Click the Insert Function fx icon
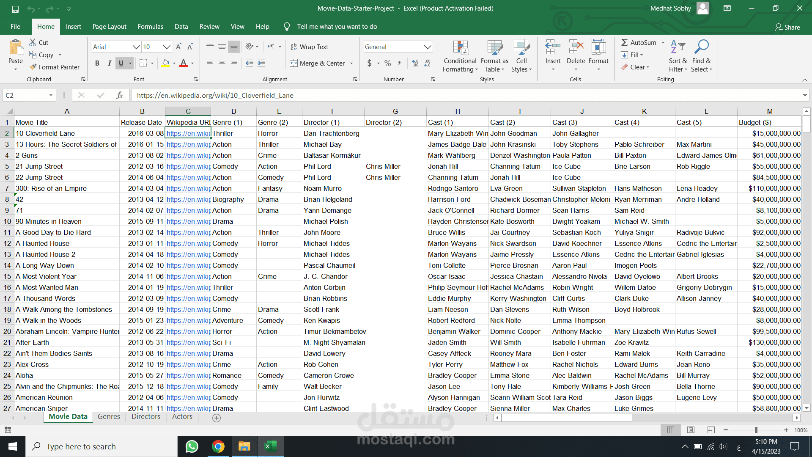 point(119,95)
